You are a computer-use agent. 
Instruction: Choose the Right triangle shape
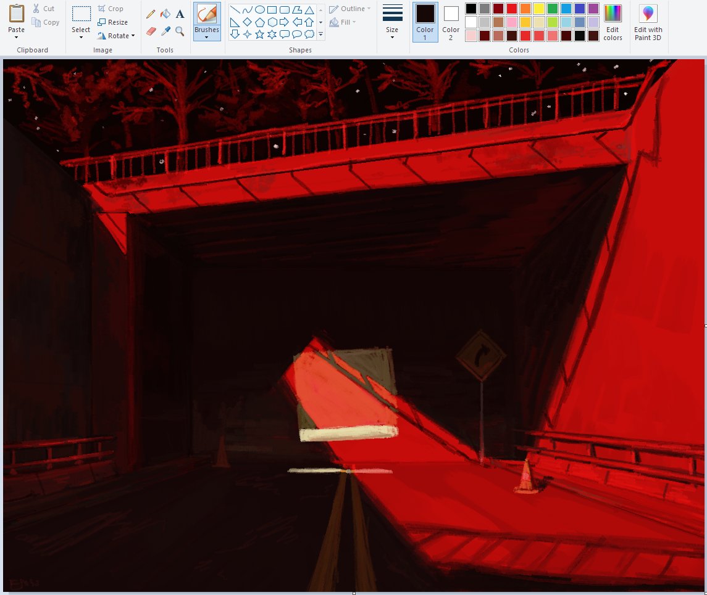tap(235, 22)
